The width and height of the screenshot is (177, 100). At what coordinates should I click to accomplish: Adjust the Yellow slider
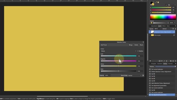(x=118, y=66)
